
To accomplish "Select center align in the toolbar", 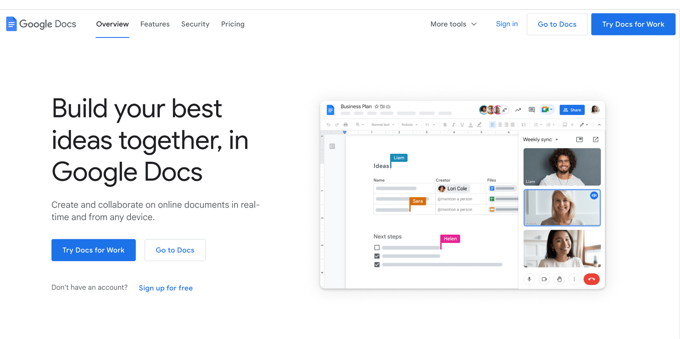I will coord(500,125).
